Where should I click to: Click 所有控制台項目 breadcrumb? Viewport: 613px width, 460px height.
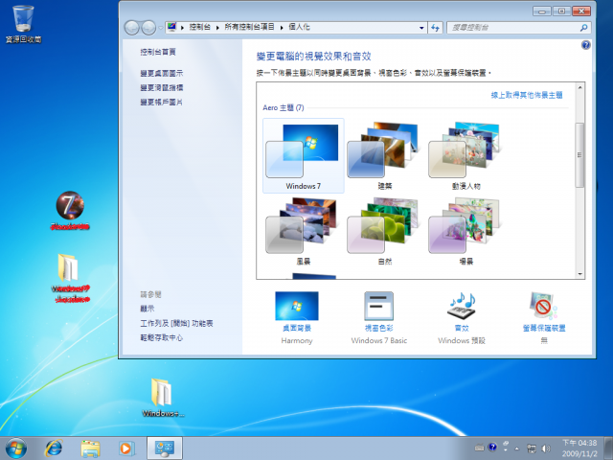click(249, 27)
